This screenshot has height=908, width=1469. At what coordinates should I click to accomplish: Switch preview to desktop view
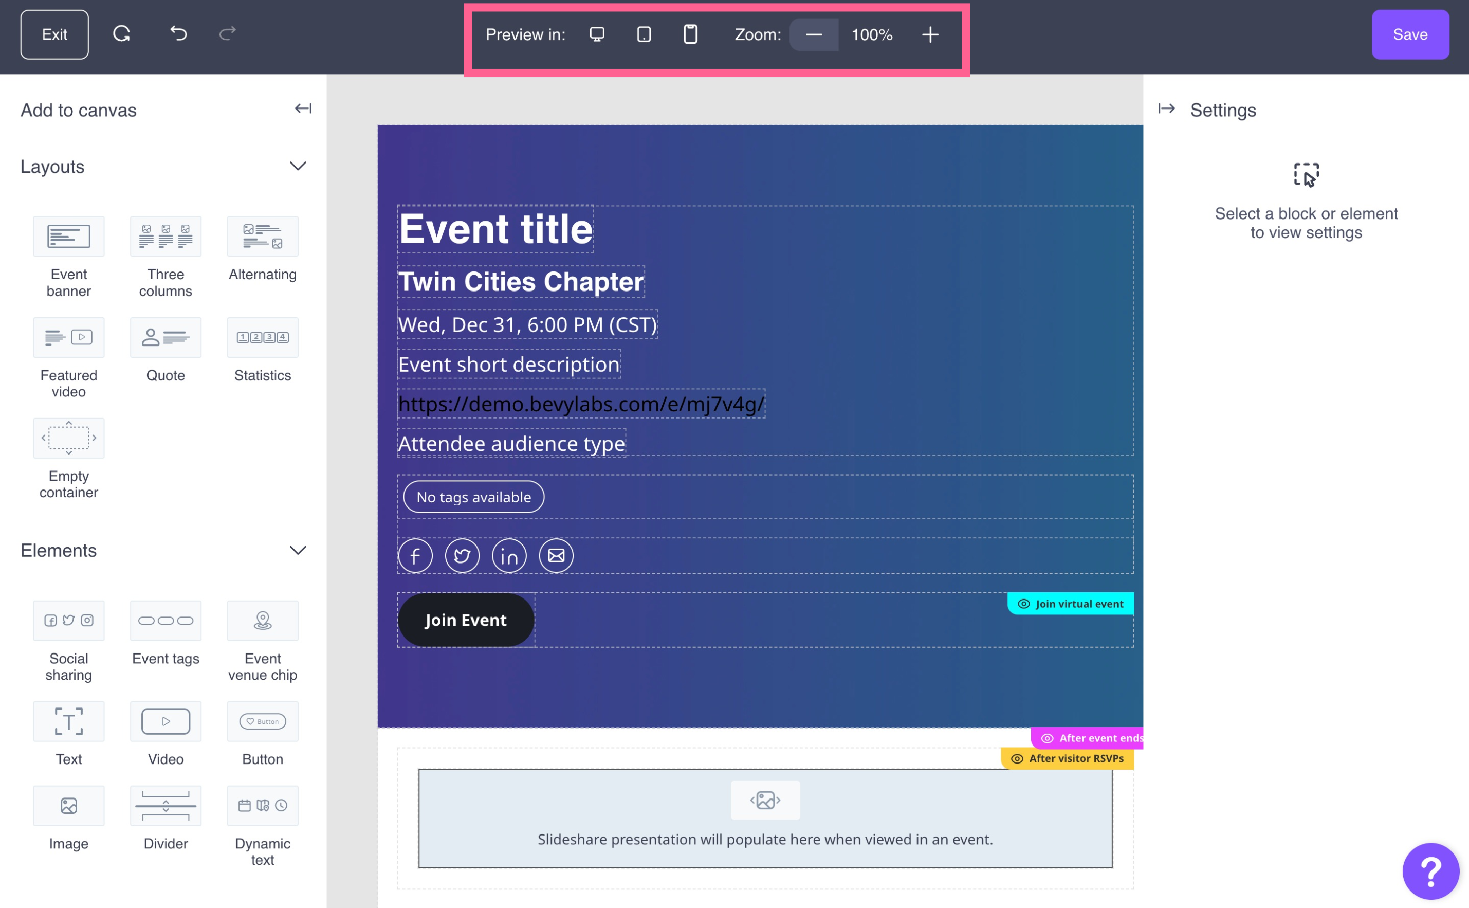click(x=597, y=34)
